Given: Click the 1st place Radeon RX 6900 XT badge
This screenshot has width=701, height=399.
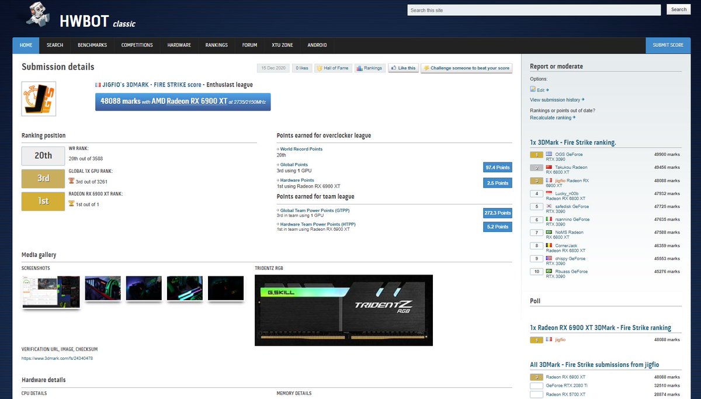Looking at the screenshot, I should [x=43, y=201].
